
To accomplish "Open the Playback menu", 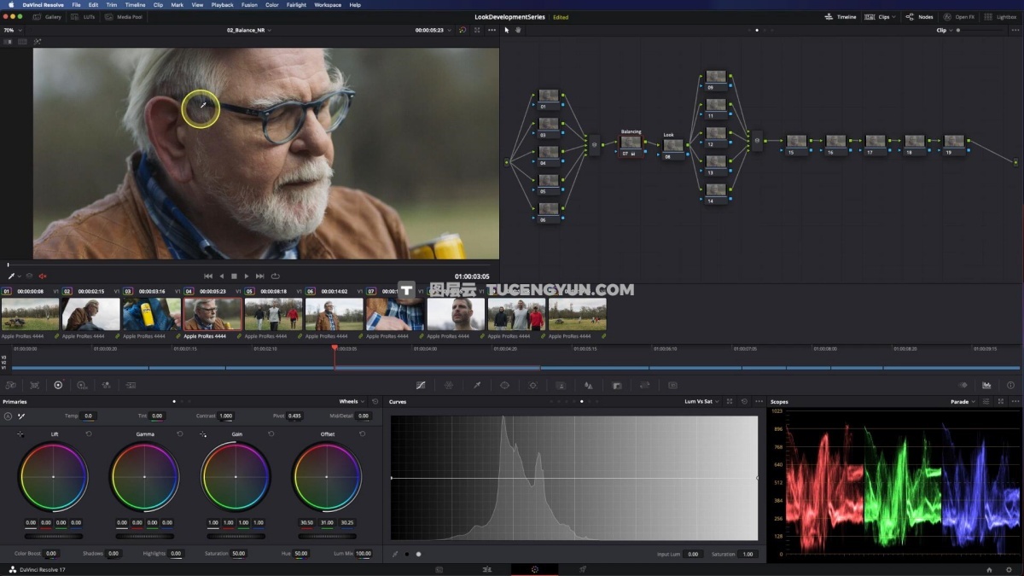I will (222, 5).
